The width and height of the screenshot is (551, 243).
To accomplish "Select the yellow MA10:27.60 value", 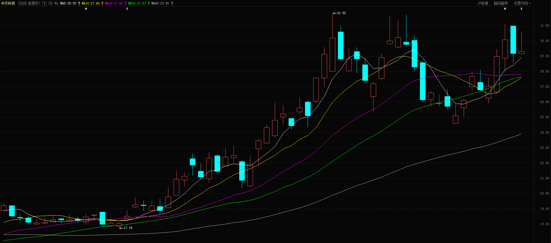I will pyautogui.click(x=91, y=4).
